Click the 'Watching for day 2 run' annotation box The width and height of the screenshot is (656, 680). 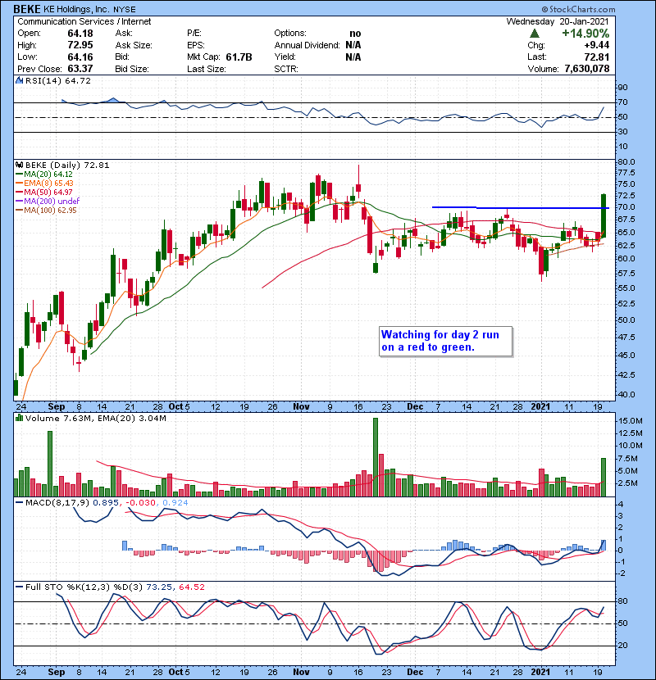click(x=445, y=342)
